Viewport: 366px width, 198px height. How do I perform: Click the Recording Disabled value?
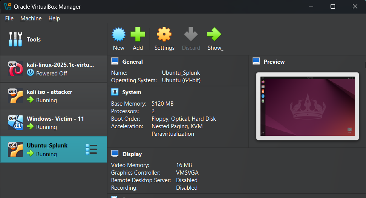pos(187,188)
